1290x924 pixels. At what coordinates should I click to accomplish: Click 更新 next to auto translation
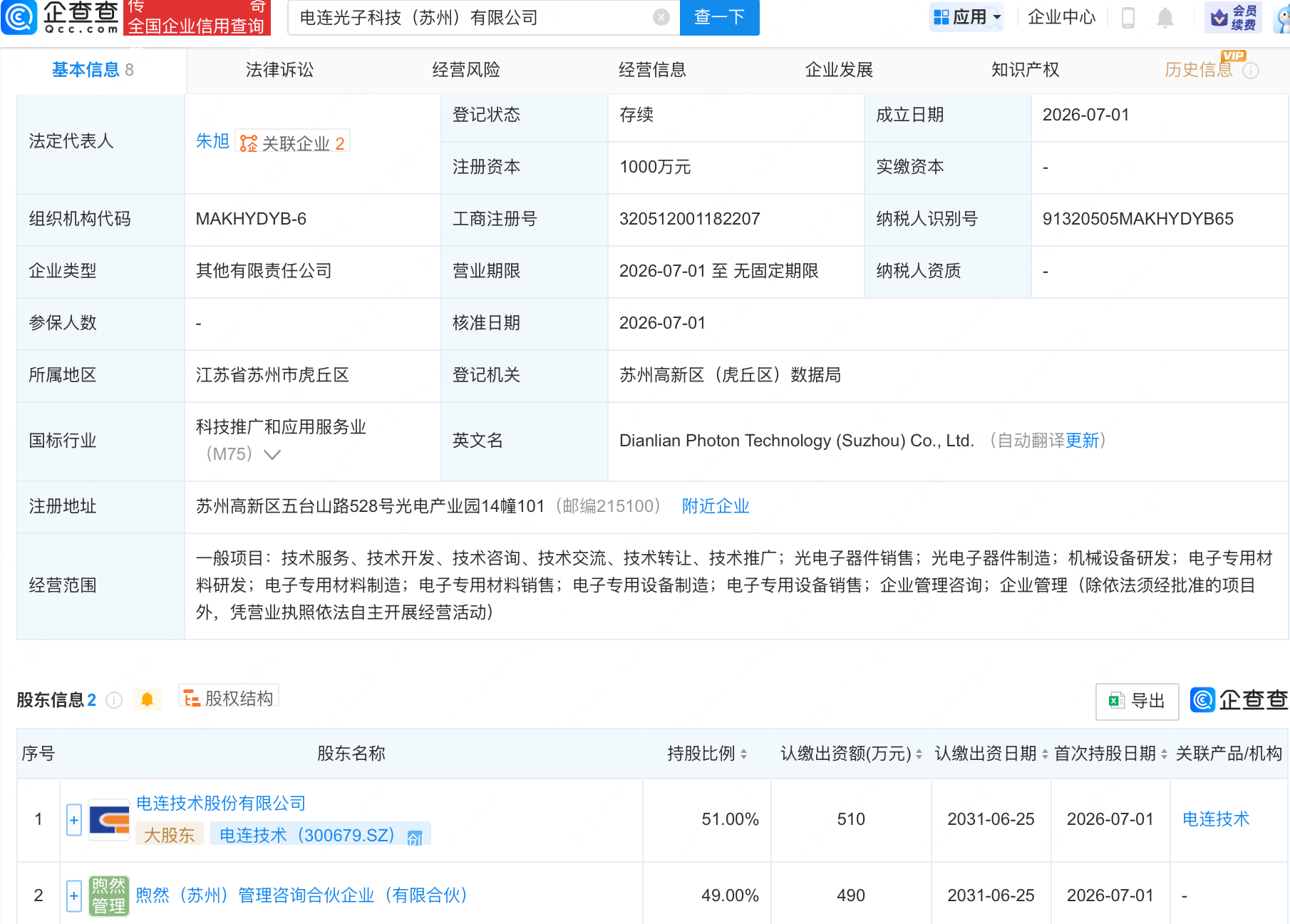tap(1083, 441)
